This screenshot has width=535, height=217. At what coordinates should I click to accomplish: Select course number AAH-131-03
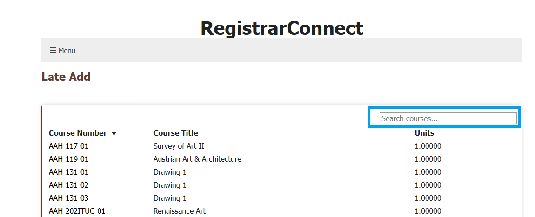(68, 198)
